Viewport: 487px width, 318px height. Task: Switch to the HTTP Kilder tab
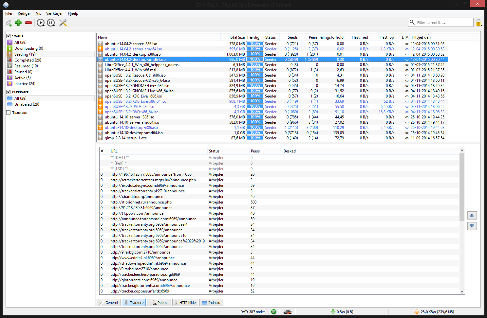[185, 303]
